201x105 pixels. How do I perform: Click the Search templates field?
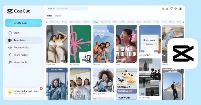coord(72,9)
